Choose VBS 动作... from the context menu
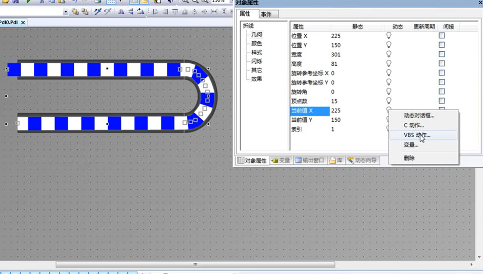 click(417, 135)
